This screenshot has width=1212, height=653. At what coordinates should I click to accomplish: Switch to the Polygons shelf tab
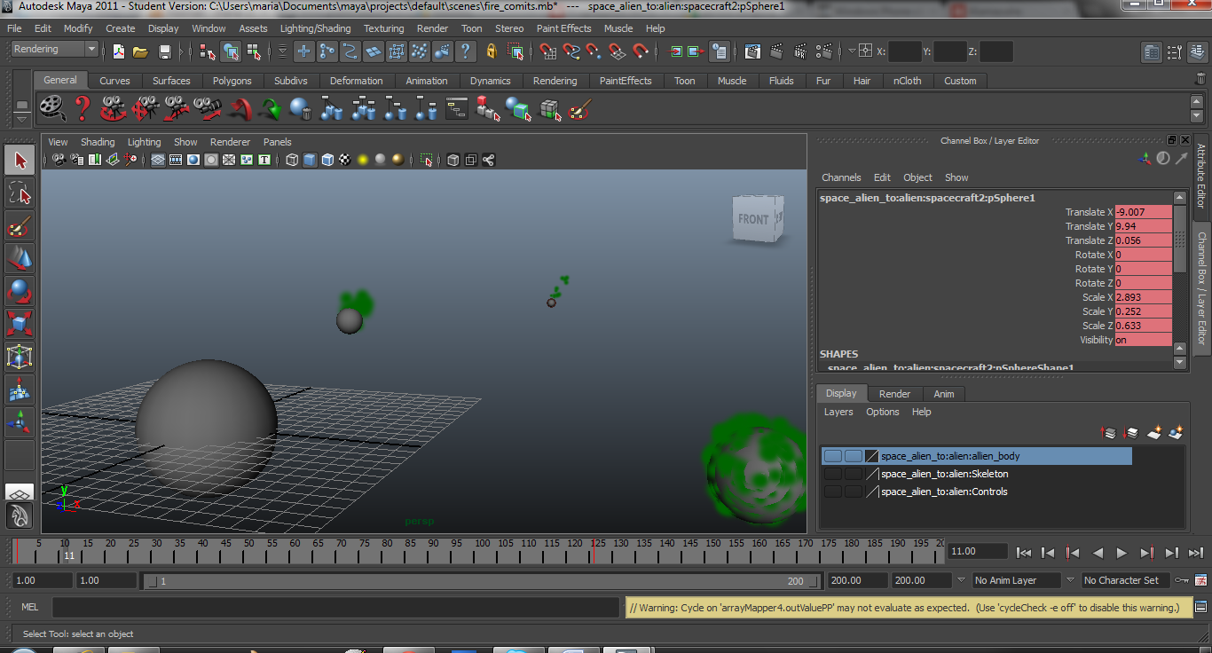point(232,81)
